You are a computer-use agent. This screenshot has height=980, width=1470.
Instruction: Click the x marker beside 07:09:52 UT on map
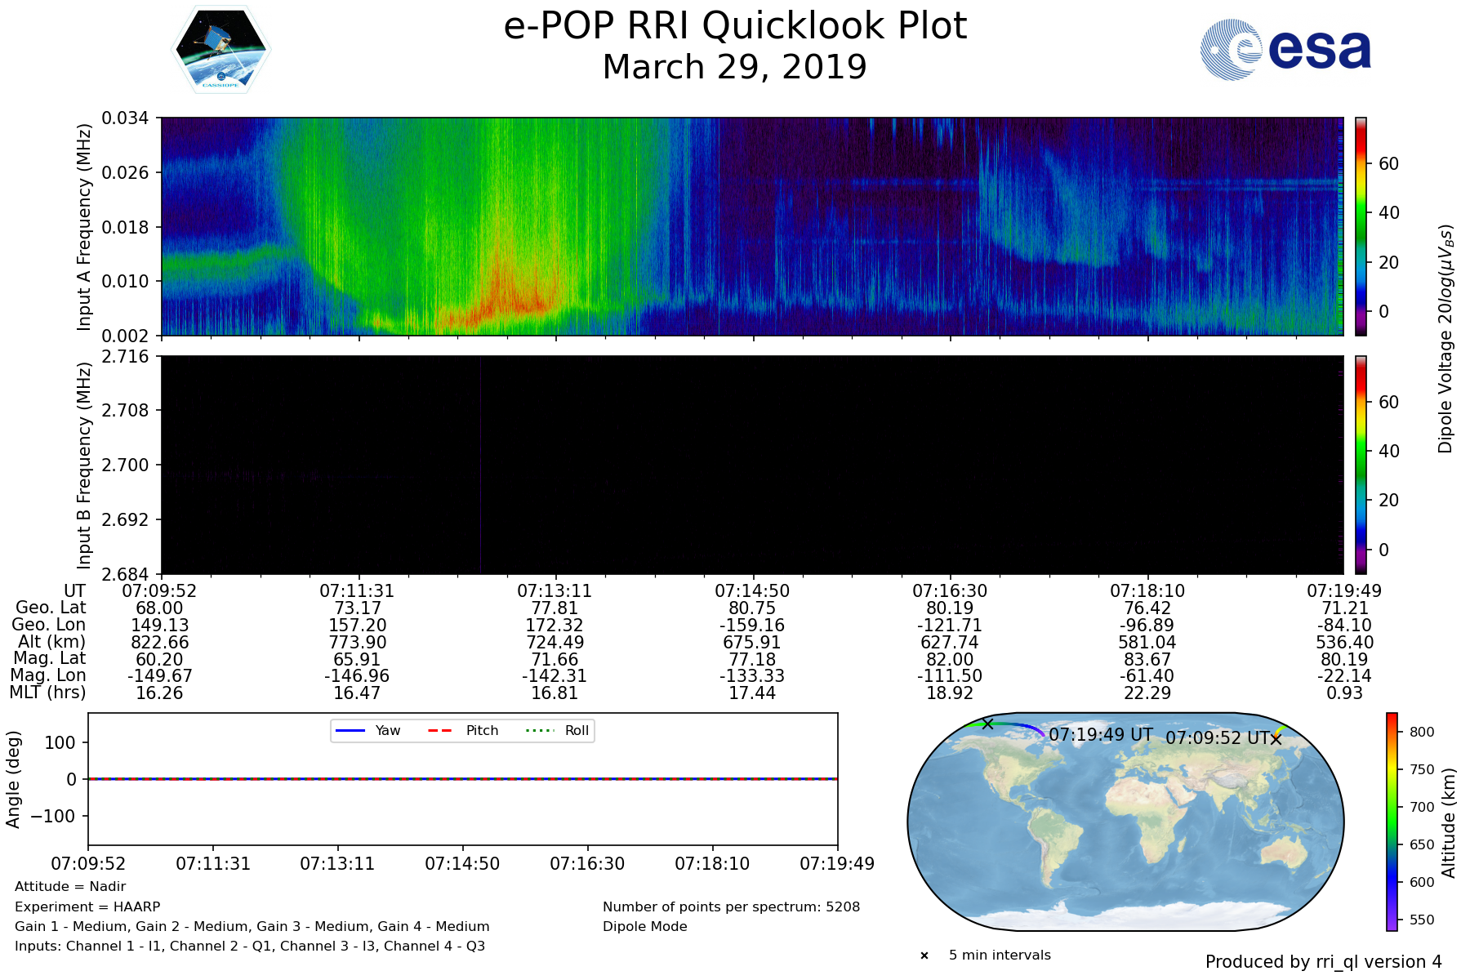point(1276,739)
